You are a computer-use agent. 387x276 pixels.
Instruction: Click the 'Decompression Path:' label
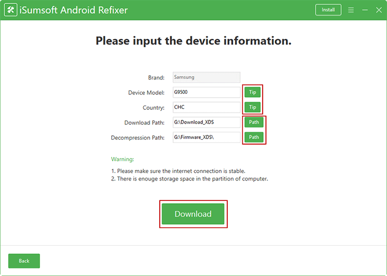coord(138,138)
